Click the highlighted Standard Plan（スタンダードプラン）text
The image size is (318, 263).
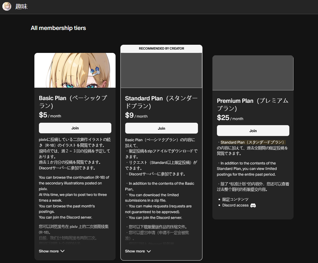253,142
